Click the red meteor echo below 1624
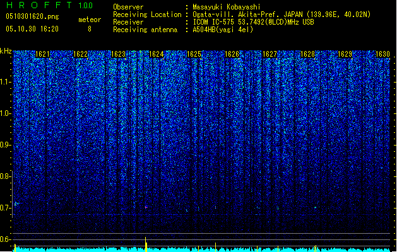This screenshot has height=252, width=397. [x=146, y=207]
